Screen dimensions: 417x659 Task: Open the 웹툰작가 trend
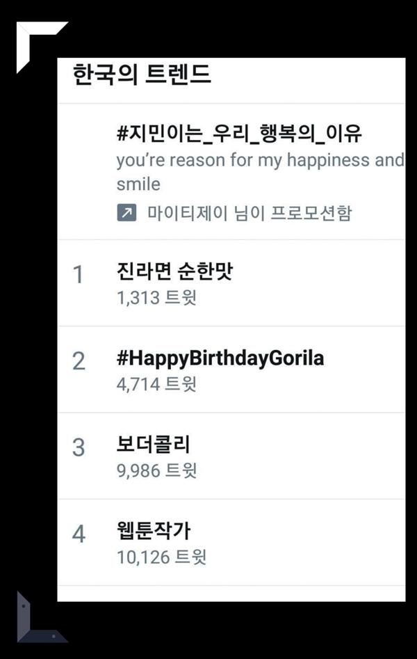coord(153,531)
